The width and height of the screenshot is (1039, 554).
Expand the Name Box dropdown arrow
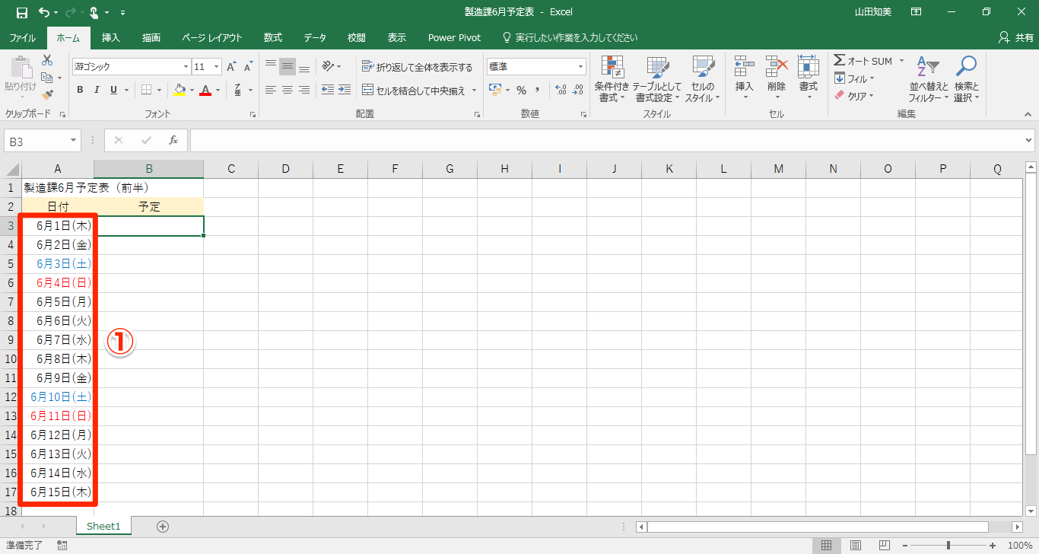click(74, 141)
